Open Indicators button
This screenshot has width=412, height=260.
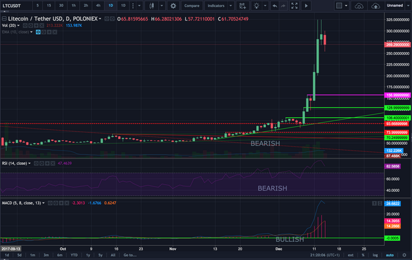[x=216, y=6]
